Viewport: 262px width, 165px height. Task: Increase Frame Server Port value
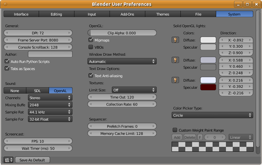[x=69, y=40]
